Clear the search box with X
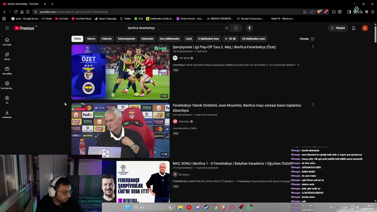The image size is (377, 212). (x=227, y=28)
